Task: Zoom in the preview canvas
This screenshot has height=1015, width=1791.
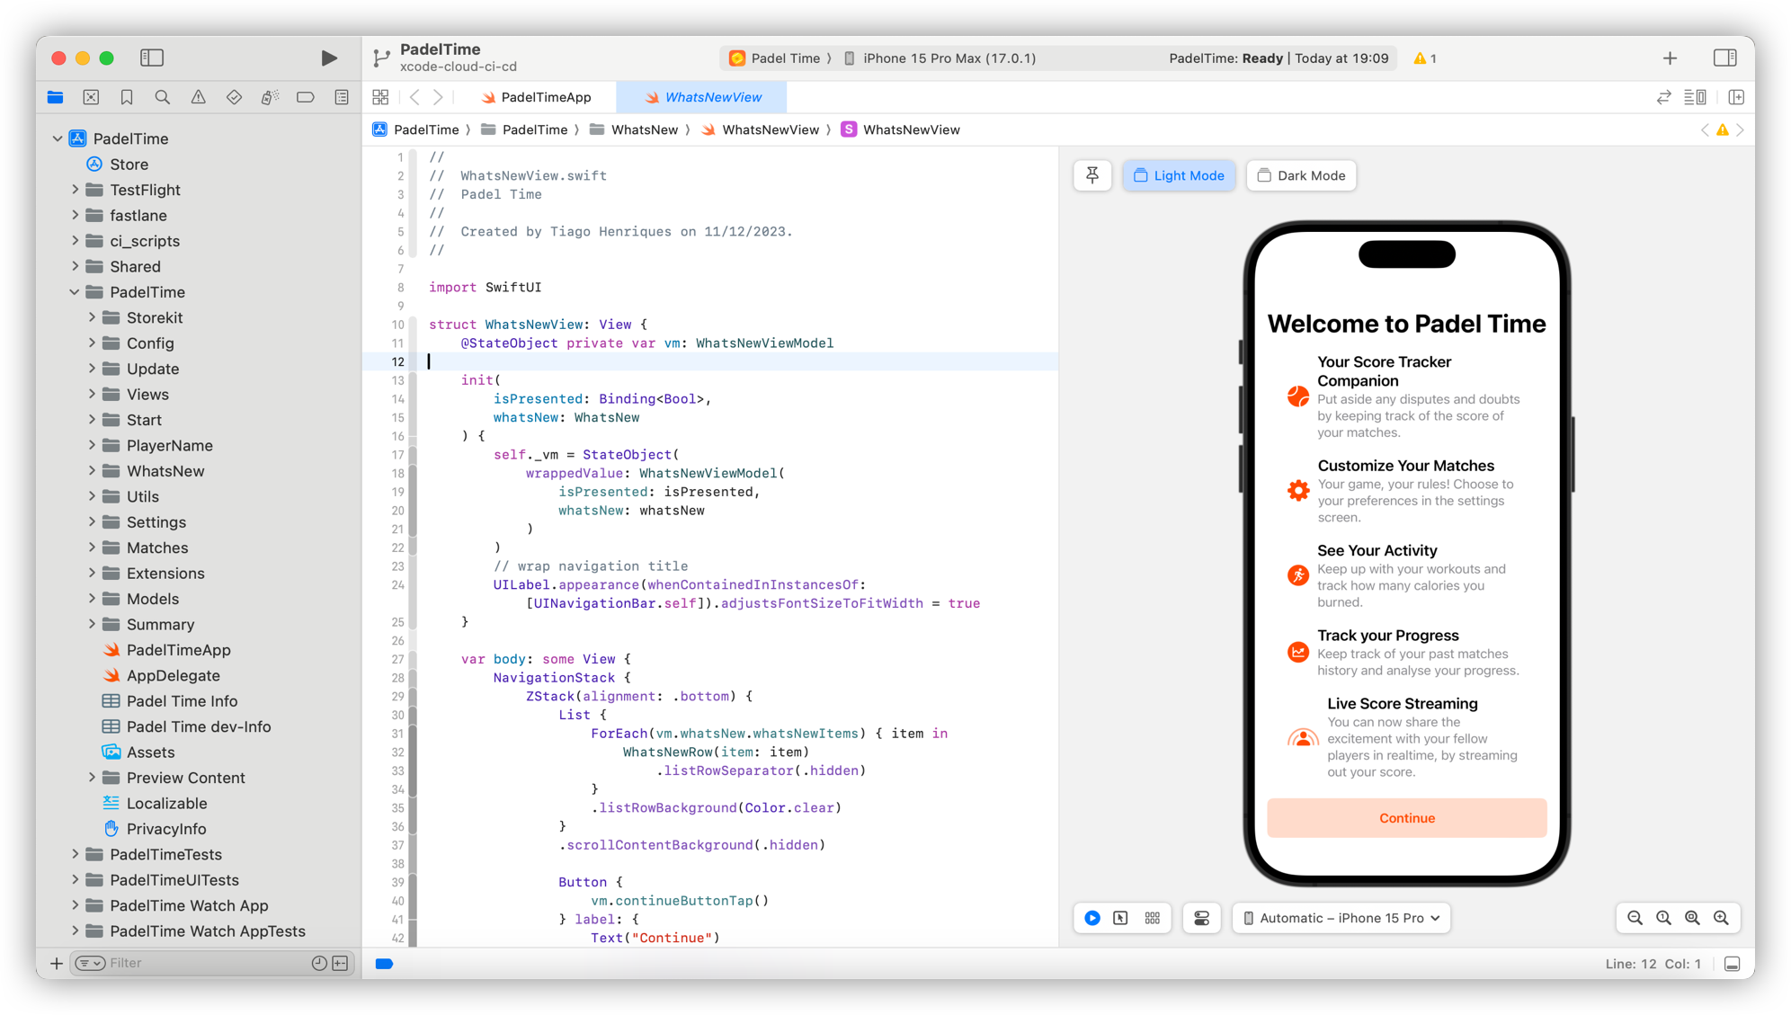Action: 1722,918
